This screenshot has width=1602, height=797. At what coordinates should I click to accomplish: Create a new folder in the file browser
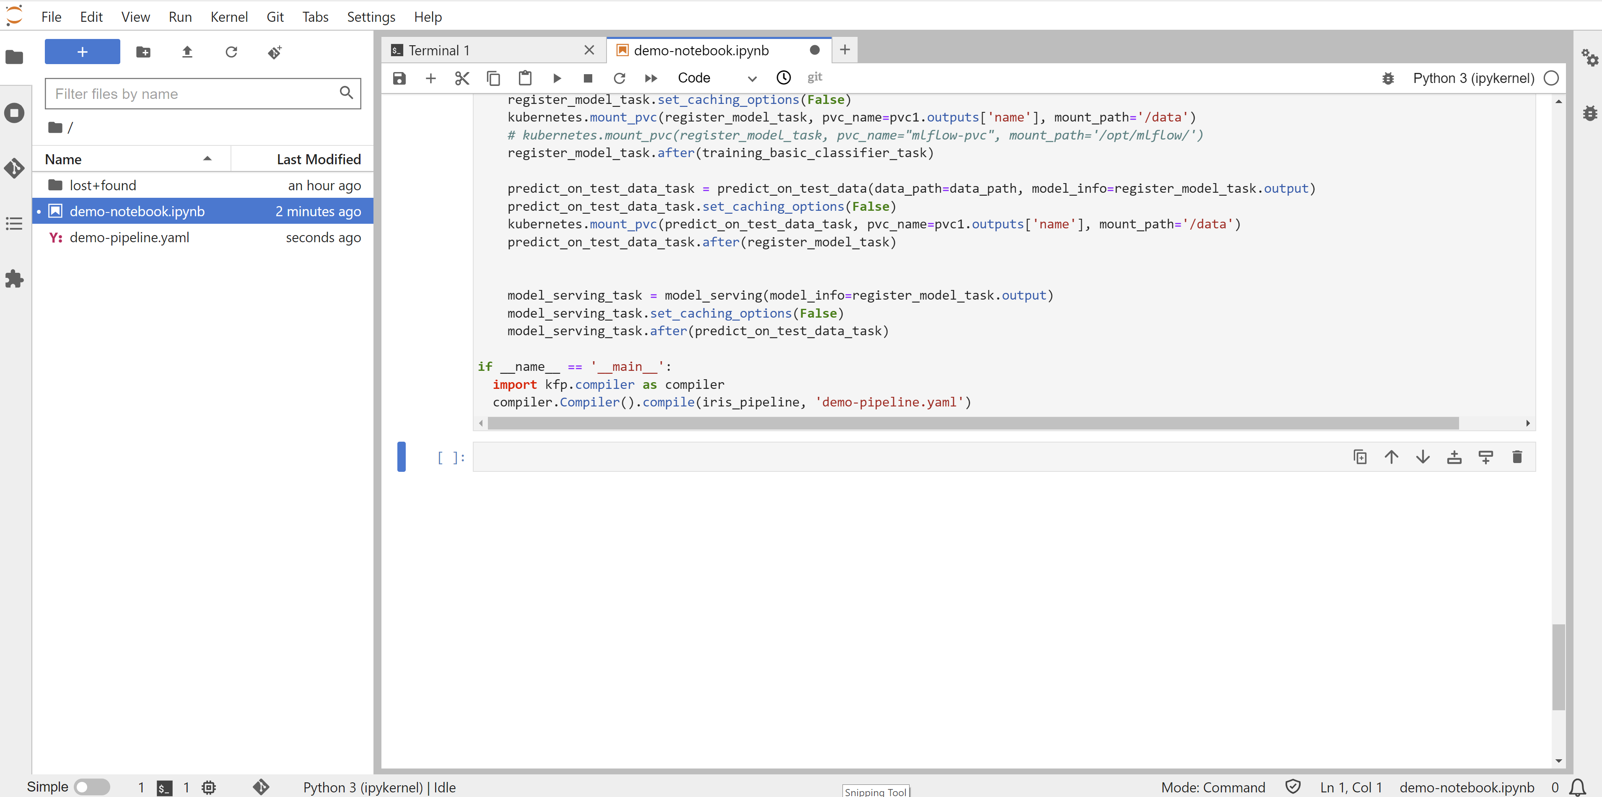[143, 52]
